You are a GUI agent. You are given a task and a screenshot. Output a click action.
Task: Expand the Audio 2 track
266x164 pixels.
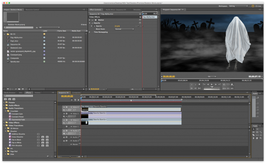tap(71, 137)
